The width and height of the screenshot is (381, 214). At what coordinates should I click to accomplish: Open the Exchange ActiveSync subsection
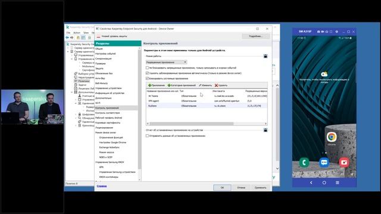tap(110, 147)
